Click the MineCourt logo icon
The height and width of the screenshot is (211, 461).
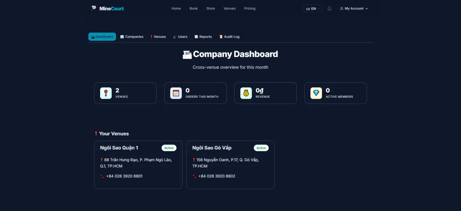point(93,8)
